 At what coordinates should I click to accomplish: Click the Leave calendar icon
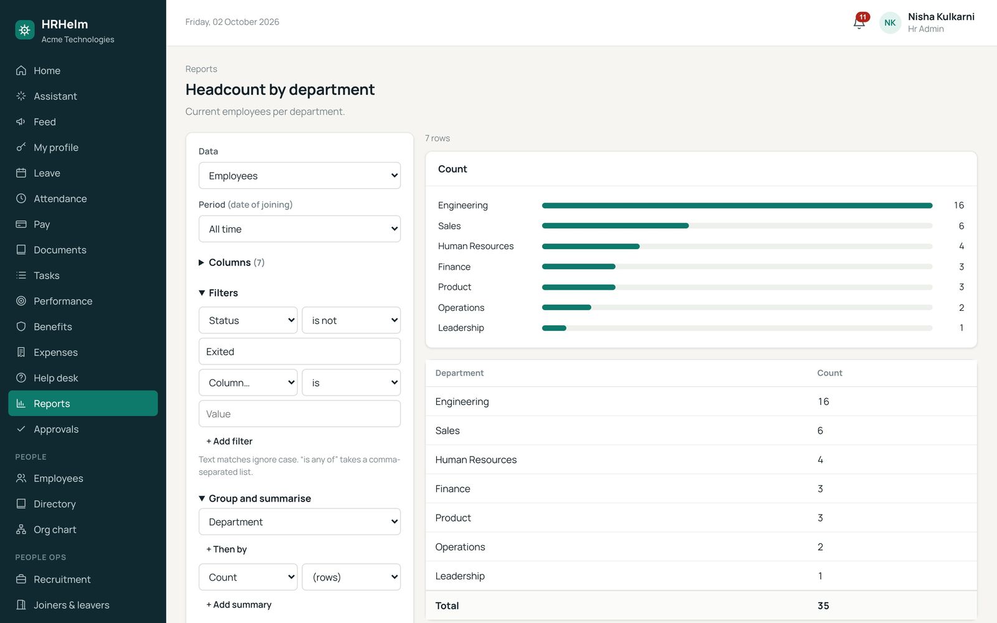(x=21, y=173)
